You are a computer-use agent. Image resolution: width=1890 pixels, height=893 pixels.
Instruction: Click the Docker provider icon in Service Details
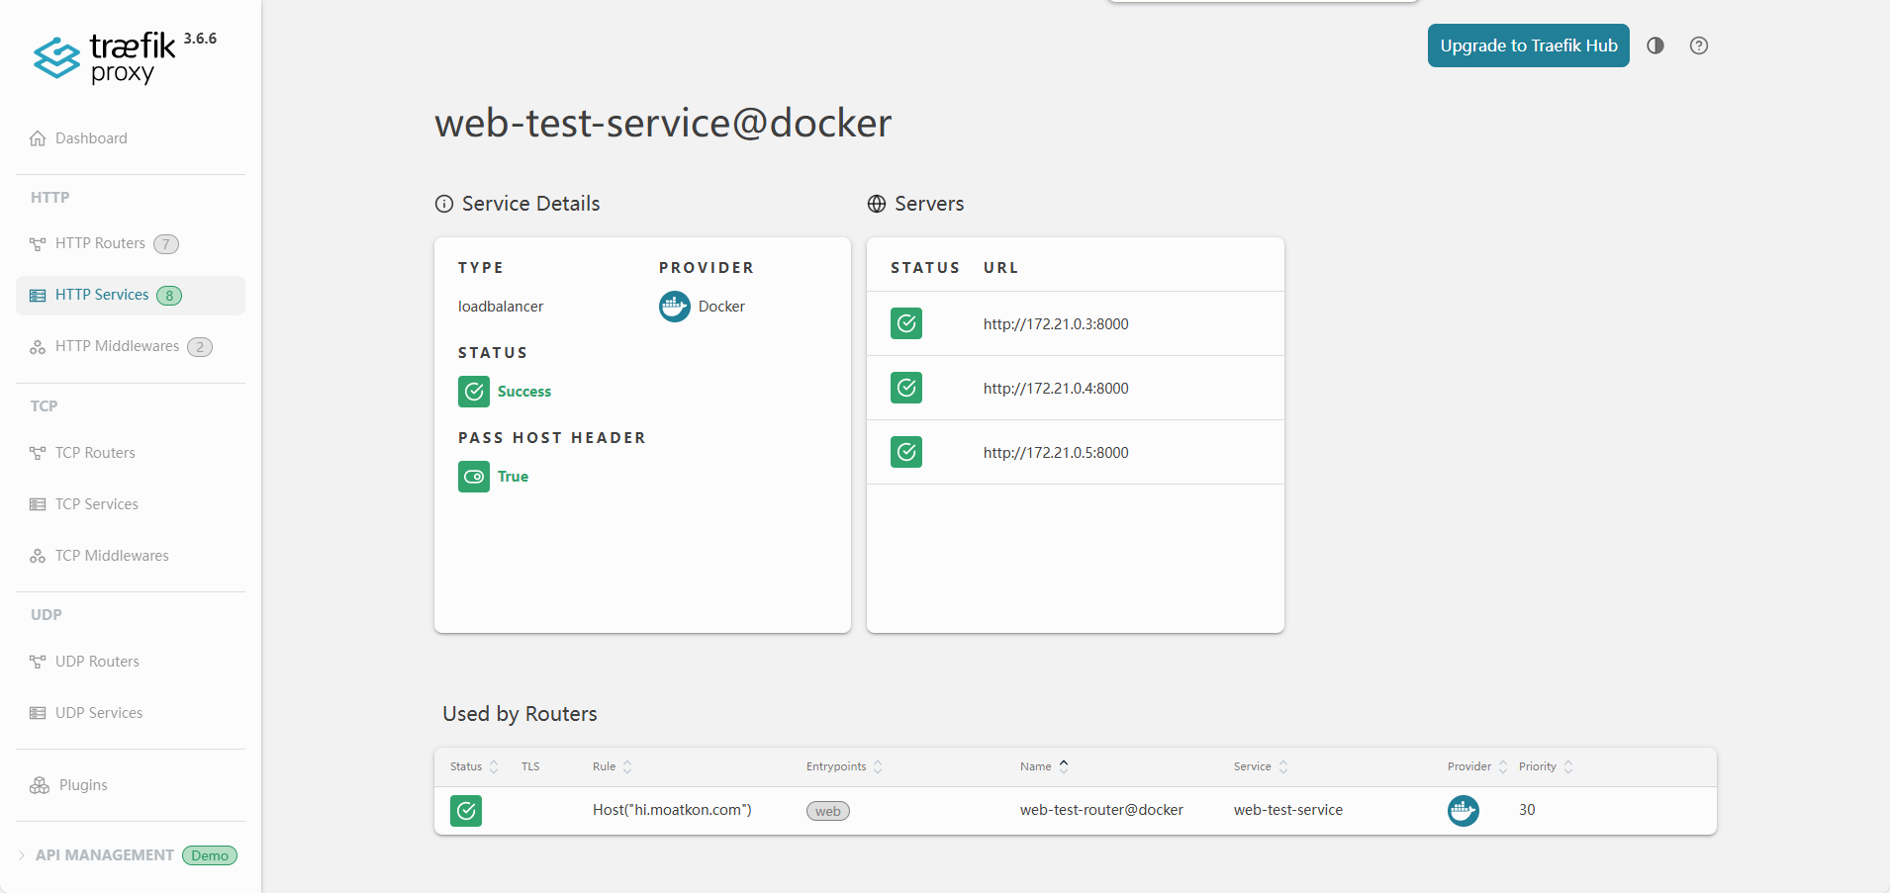[675, 307]
